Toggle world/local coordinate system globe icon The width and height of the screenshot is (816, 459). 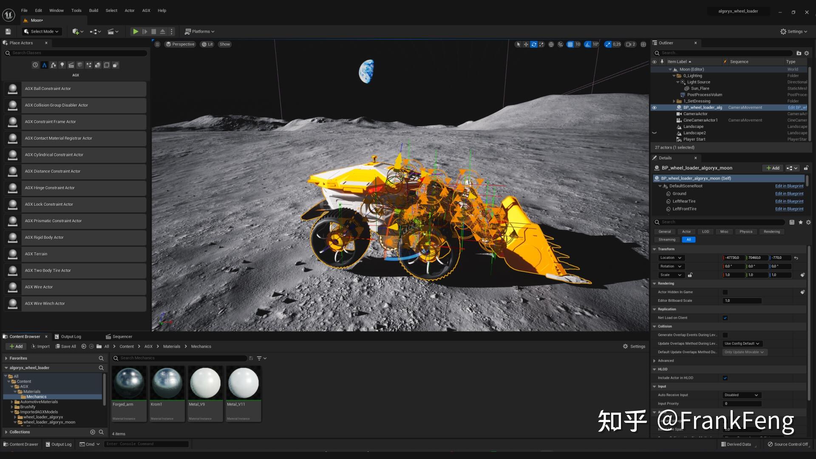pos(551,44)
